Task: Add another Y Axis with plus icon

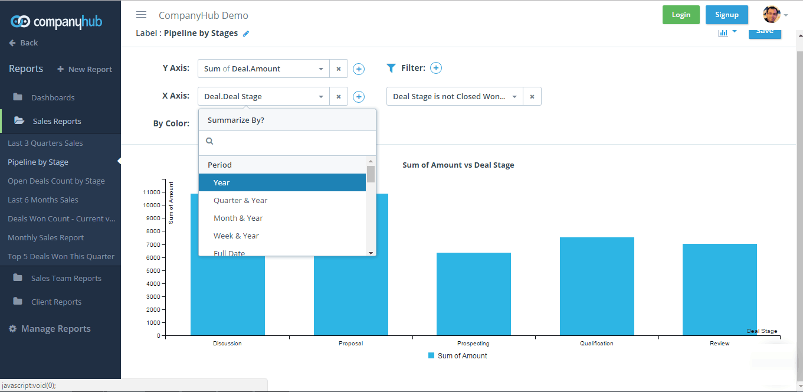Action: [359, 69]
